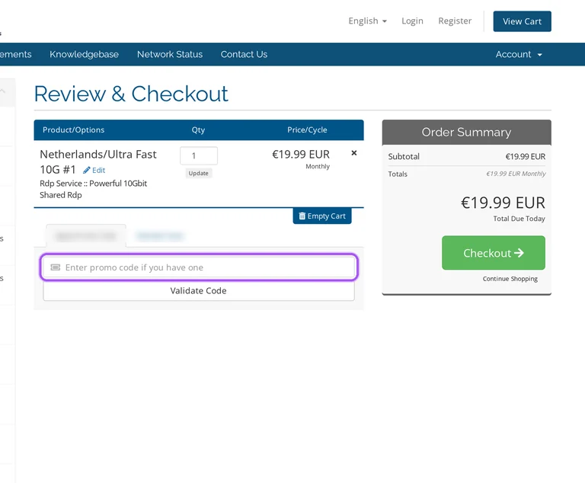Click the Register link

tap(455, 21)
